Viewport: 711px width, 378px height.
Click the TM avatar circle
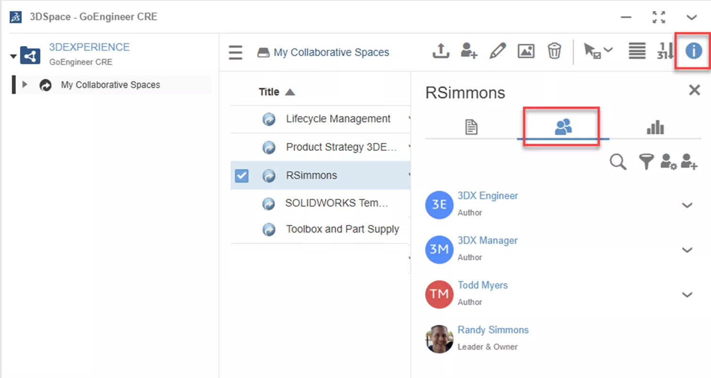click(x=439, y=295)
